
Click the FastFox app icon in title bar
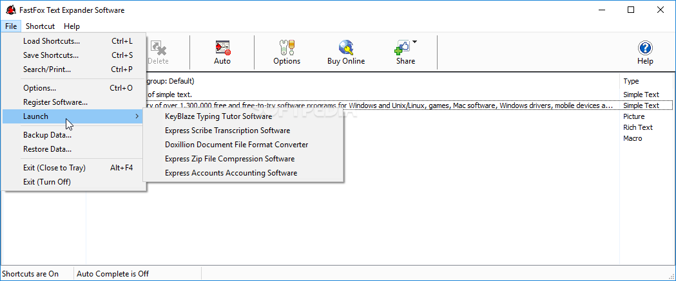11,10
